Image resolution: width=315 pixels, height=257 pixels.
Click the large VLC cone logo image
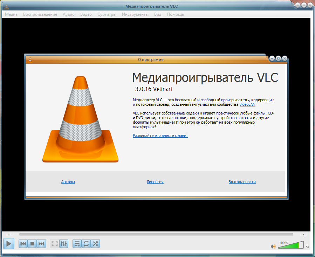point(80,119)
